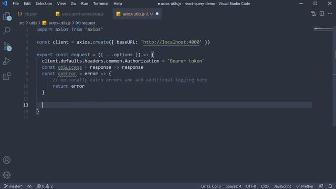Viewport: 336px width, 189px height.
Task: Click request symbol in breadcrumb
Action: pyautogui.click(x=88, y=23)
